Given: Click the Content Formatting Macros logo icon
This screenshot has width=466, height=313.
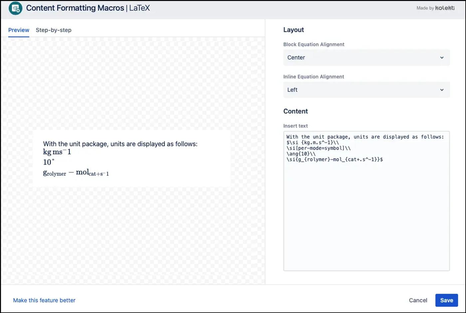Looking at the screenshot, I should point(15,8).
